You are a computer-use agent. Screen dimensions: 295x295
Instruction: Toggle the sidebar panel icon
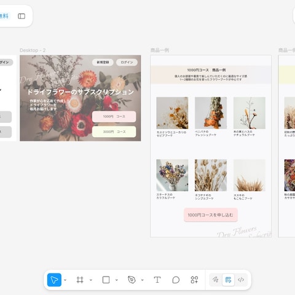[22, 16]
